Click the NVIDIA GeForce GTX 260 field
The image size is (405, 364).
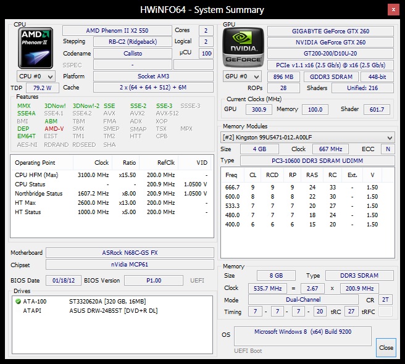330,42
